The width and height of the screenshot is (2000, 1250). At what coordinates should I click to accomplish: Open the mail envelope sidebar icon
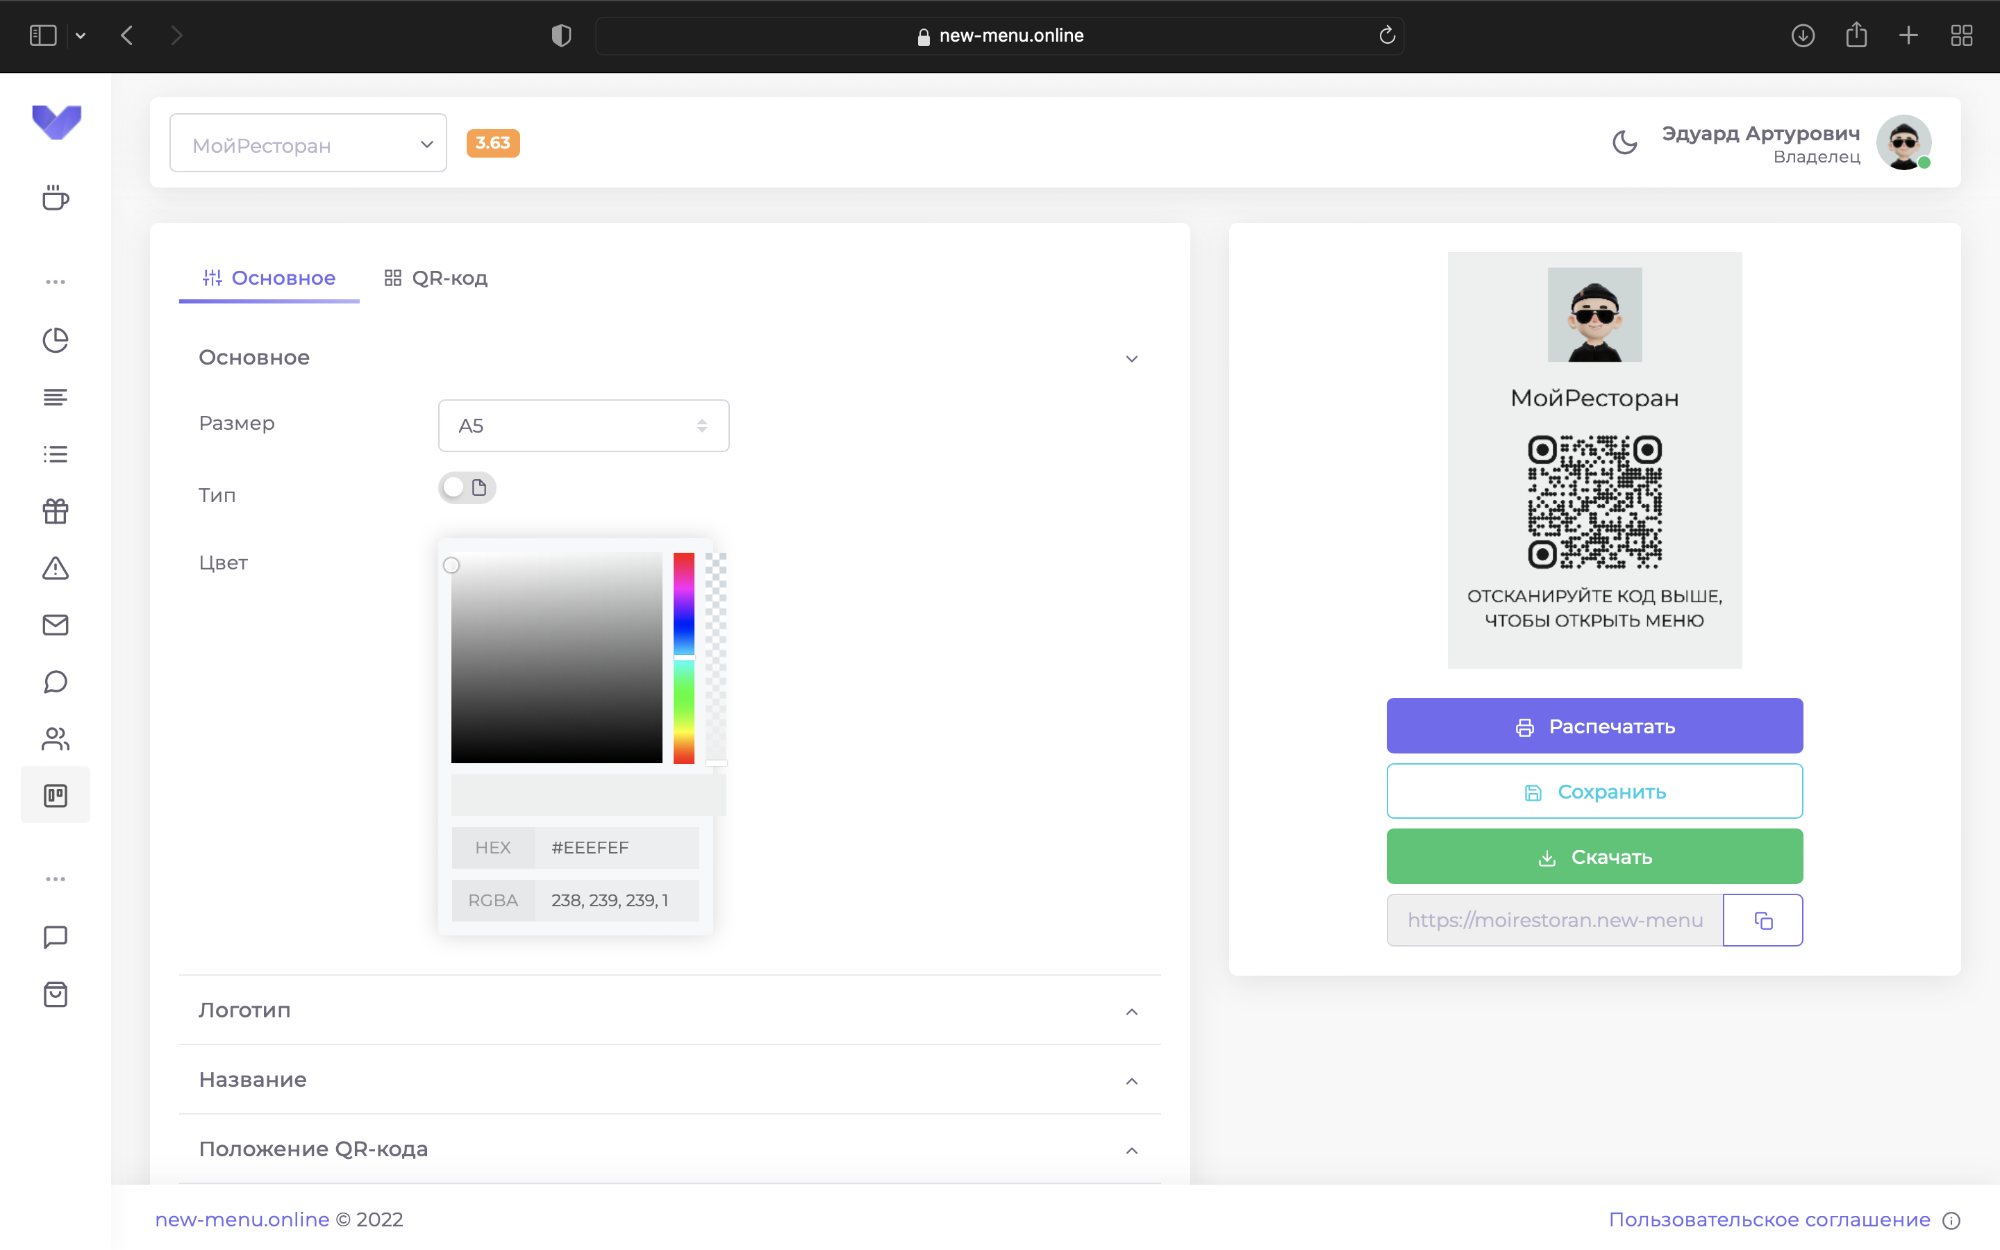pyautogui.click(x=56, y=625)
